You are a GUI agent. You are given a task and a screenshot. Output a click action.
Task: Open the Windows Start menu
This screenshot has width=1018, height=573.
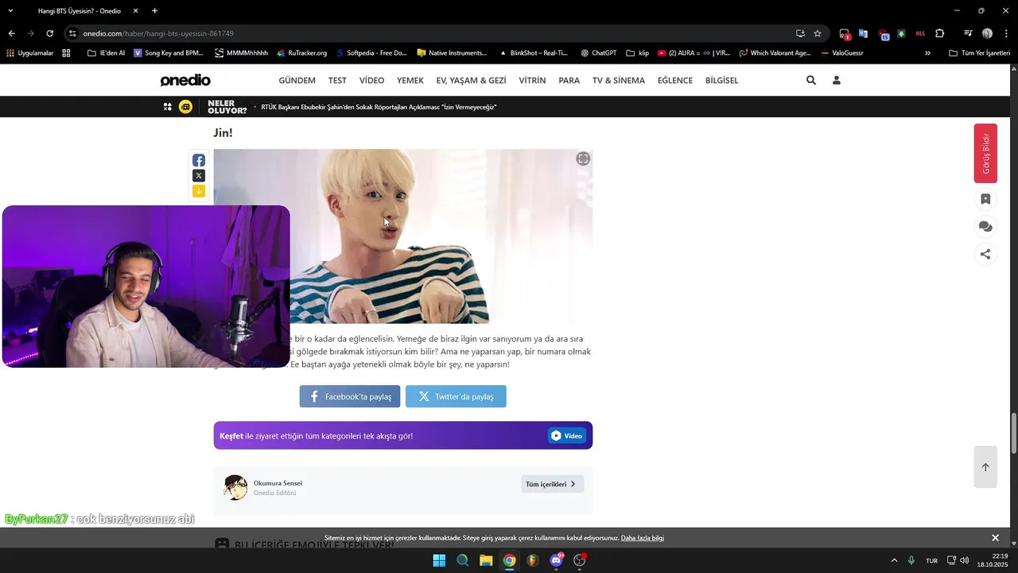(439, 560)
